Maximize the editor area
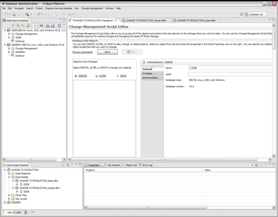 274,20
